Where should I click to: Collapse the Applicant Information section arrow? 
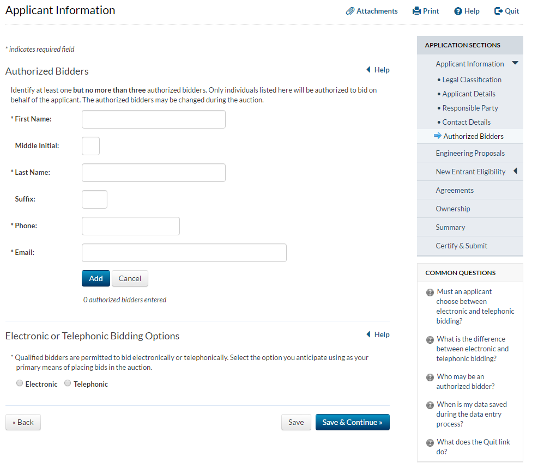pyautogui.click(x=515, y=63)
